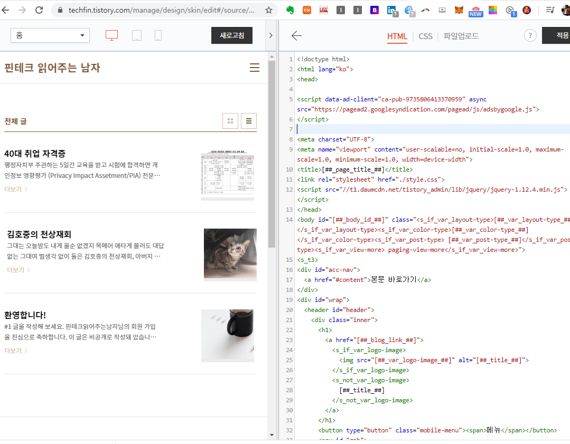
Task: Click the preview scrollbar down arrow
Action: 272,434
